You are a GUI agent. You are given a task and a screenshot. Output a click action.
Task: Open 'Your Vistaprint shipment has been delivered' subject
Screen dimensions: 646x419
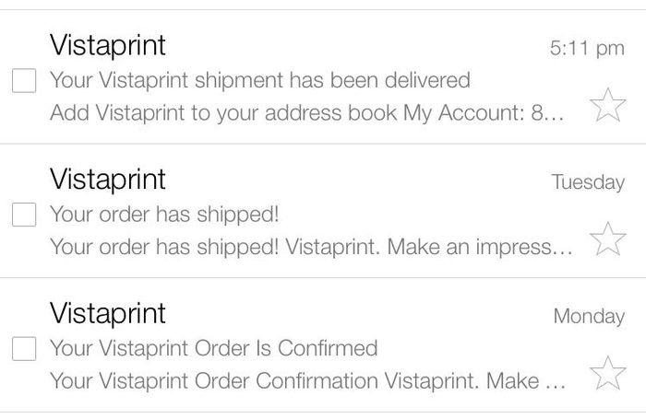[259, 80]
